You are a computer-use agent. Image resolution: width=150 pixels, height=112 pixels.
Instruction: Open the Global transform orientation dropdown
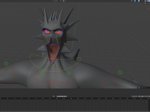pos(56,1)
